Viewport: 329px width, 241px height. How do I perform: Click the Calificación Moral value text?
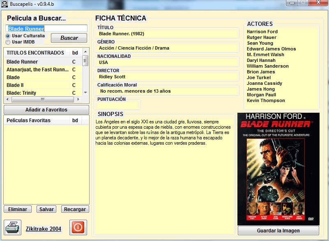[x=135, y=91]
